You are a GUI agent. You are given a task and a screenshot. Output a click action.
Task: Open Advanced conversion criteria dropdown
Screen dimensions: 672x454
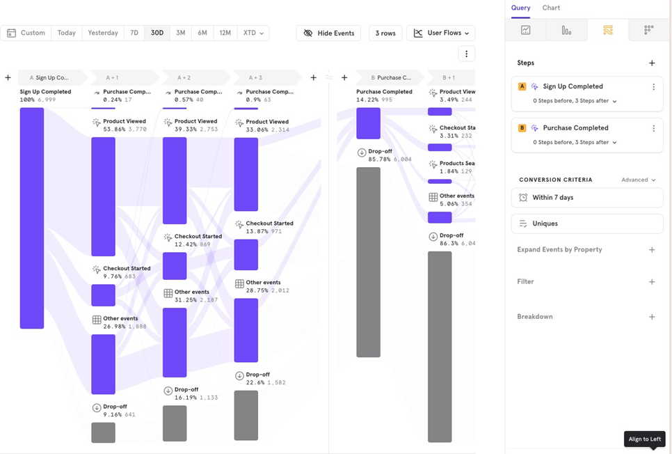pyautogui.click(x=638, y=180)
